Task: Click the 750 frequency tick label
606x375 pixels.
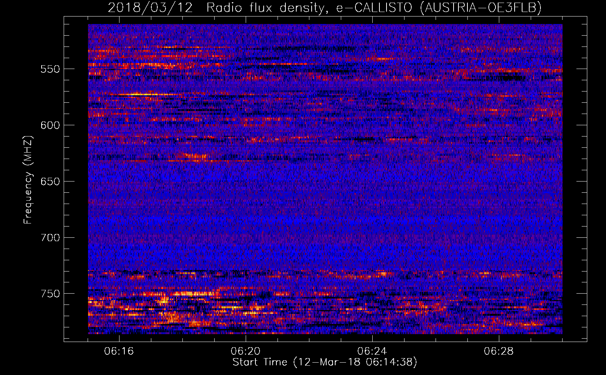Action: (x=50, y=294)
